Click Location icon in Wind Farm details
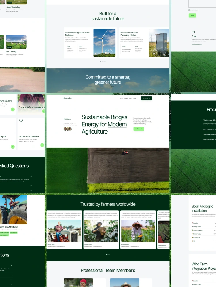The image size is (216, 287). click(192, 281)
